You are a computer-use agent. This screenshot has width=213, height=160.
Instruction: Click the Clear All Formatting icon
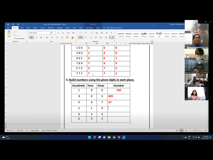coord(73,33)
